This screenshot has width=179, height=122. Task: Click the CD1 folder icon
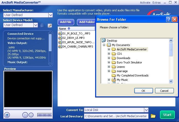tap(114, 53)
